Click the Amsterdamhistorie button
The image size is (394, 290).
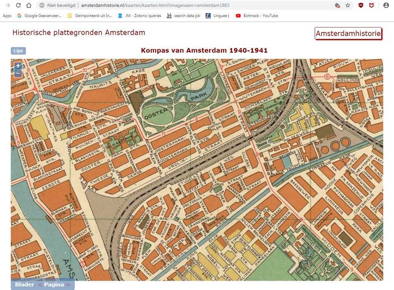point(348,33)
